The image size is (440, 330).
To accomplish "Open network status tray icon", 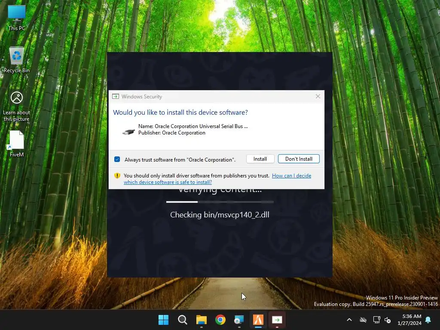I will point(376,320).
